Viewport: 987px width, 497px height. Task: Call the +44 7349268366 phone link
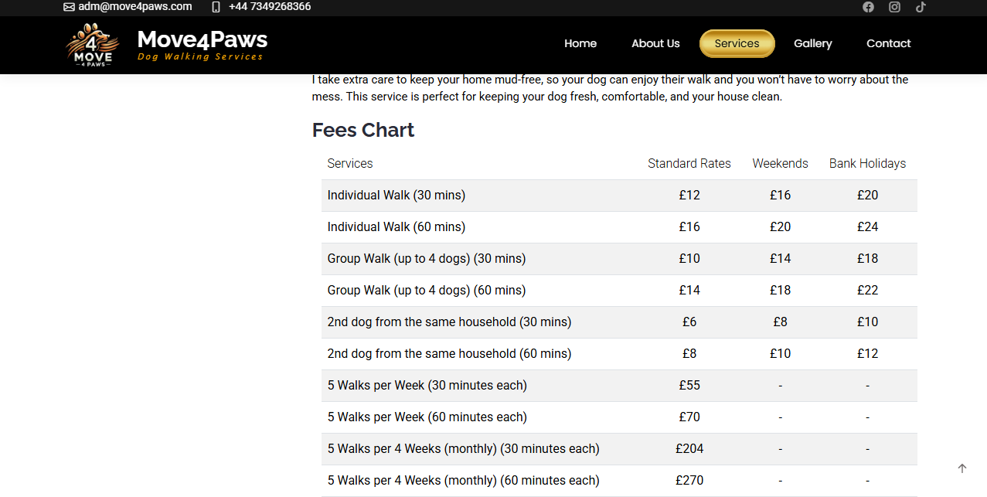point(270,7)
